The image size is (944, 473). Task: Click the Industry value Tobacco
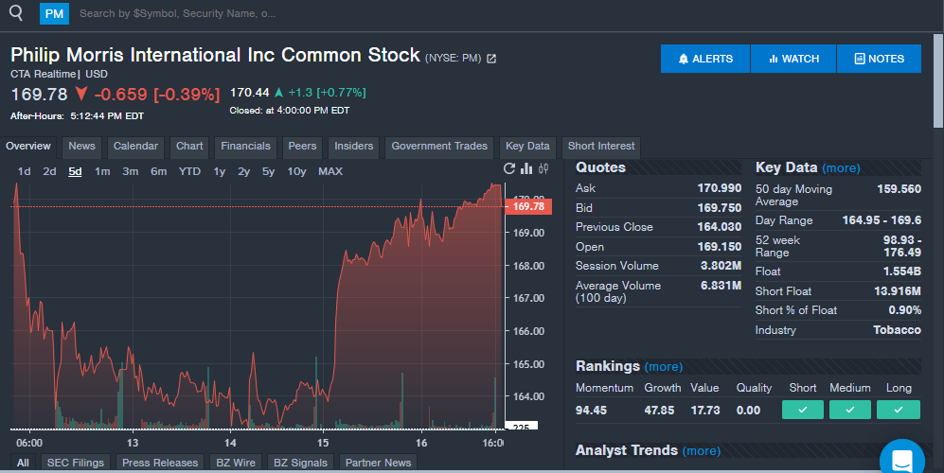click(x=897, y=330)
